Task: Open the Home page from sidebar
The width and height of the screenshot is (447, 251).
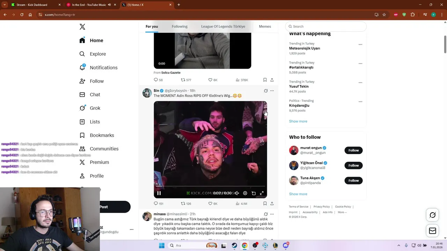Action: pyautogui.click(x=91, y=40)
